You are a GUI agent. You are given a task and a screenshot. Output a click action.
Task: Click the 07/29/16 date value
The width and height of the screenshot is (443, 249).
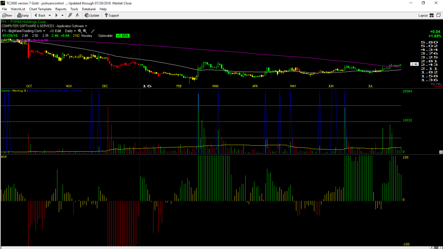tap(10, 36)
